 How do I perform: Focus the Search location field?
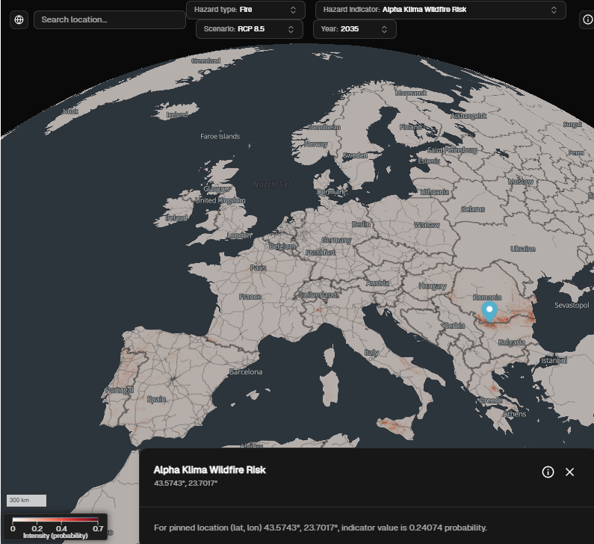(109, 19)
